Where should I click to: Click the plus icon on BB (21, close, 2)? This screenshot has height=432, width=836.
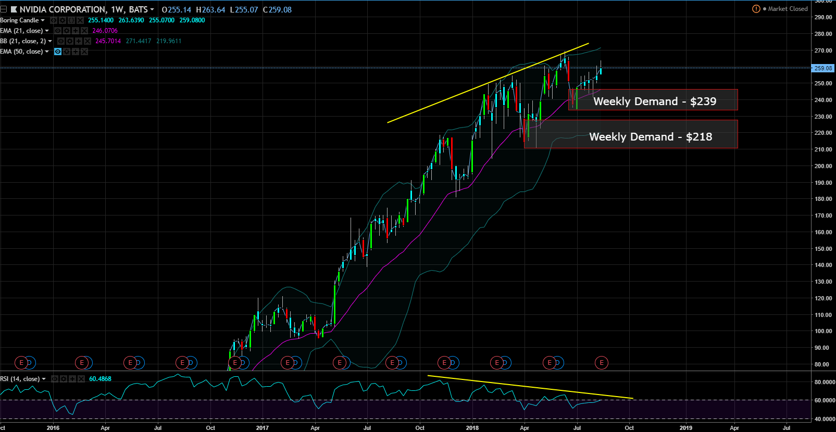point(79,41)
